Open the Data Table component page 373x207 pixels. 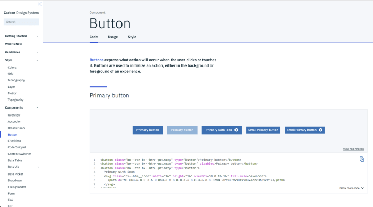[15, 160]
